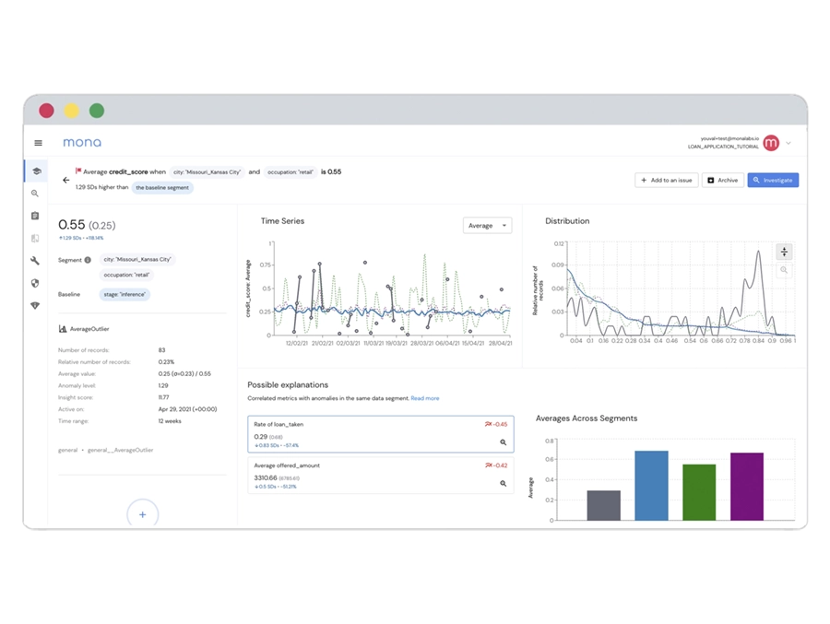Image resolution: width=830 pixels, height=624 pixels.
Task: Click Add to an issue button
Action: pyautogui.click(x=667, y=180)
